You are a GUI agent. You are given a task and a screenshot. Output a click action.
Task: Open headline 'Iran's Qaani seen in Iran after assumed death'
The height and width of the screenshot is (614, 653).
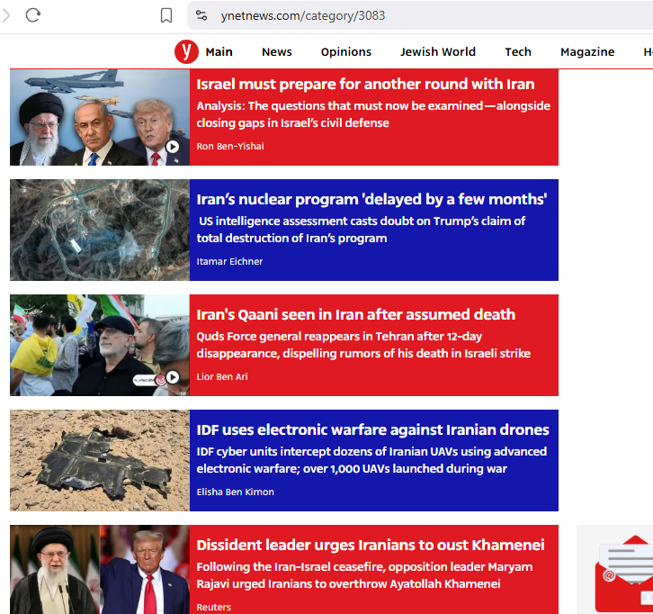(355, 315)
